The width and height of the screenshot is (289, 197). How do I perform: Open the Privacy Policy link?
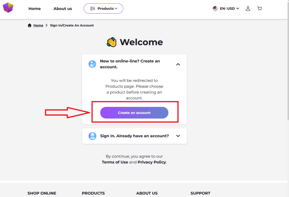point(152,162)
